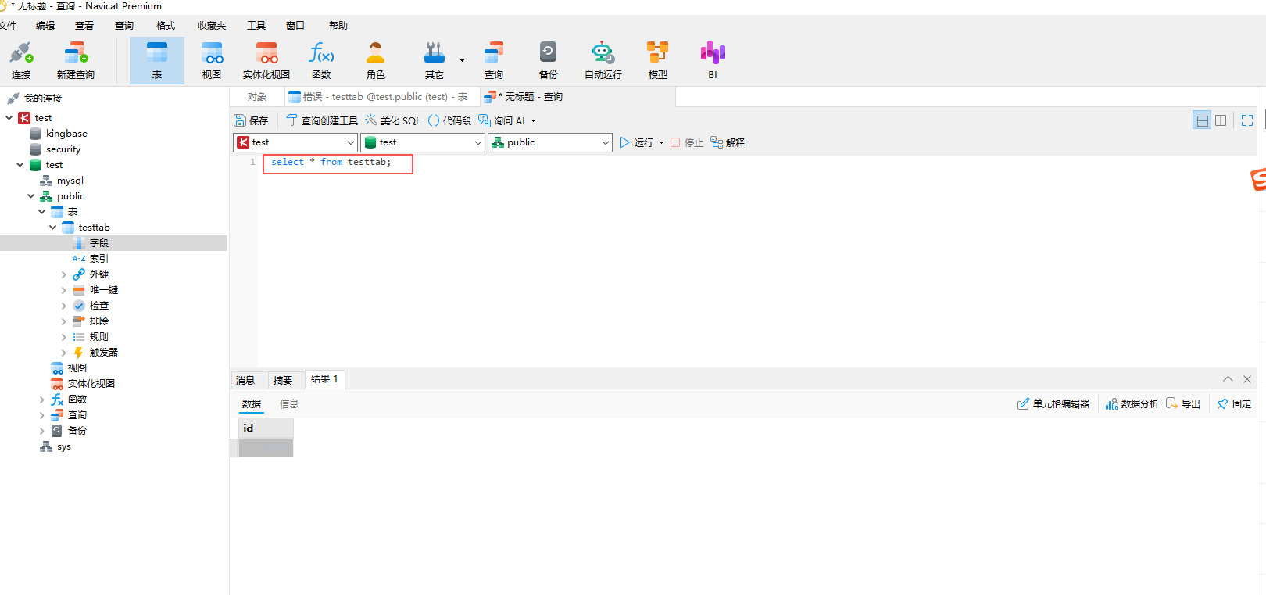Open 数据分析 data analysis

pyautogui.click(x=1132, y=403)
